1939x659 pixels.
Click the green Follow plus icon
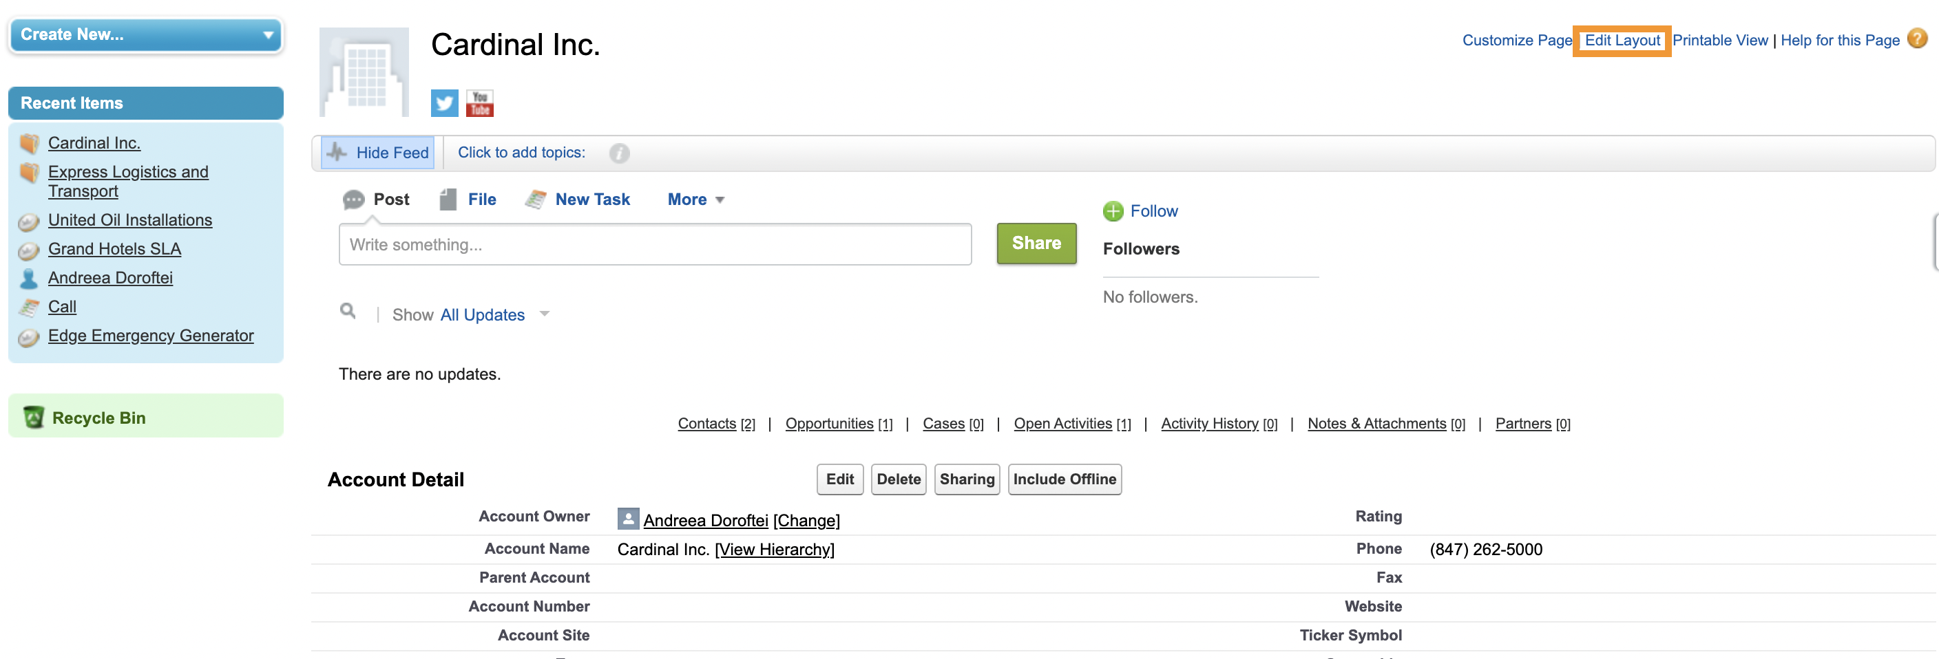pyautogui.click(x=1113, y=211)
